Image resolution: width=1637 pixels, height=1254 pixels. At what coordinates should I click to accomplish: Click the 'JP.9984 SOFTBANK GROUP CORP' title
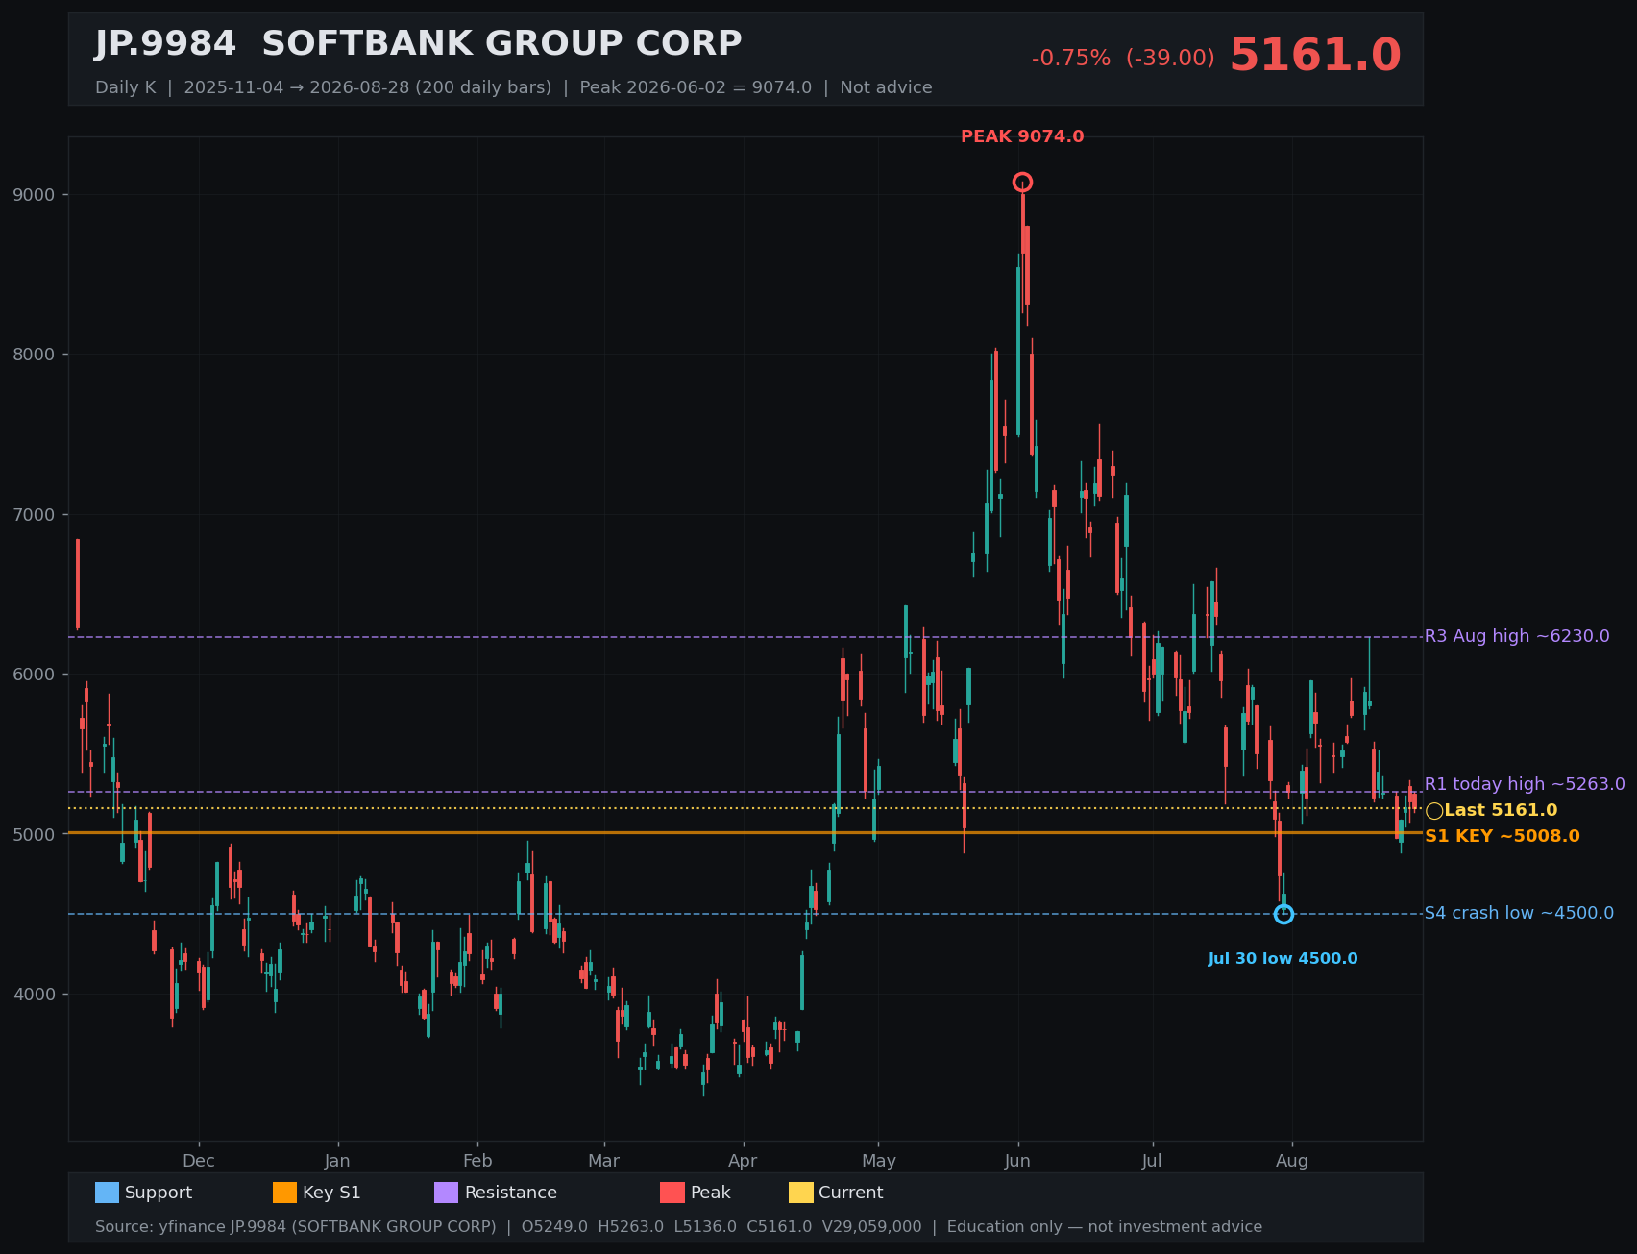(419, 44)
